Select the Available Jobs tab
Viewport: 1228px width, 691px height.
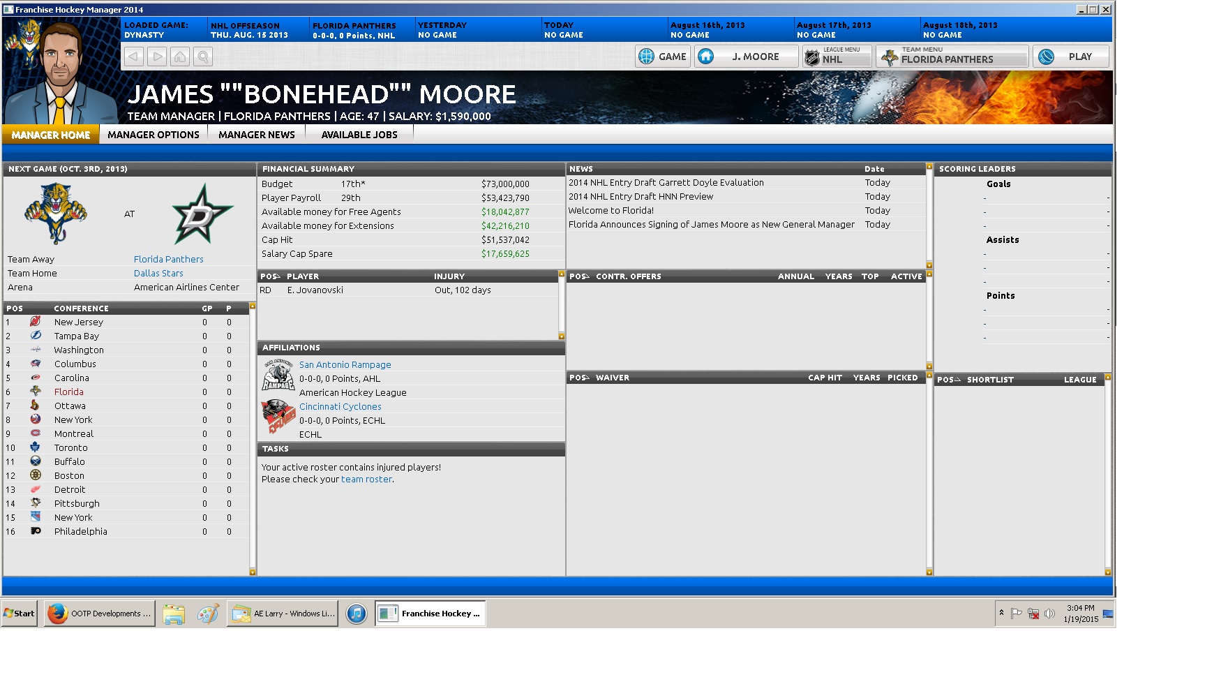(359, 135)
